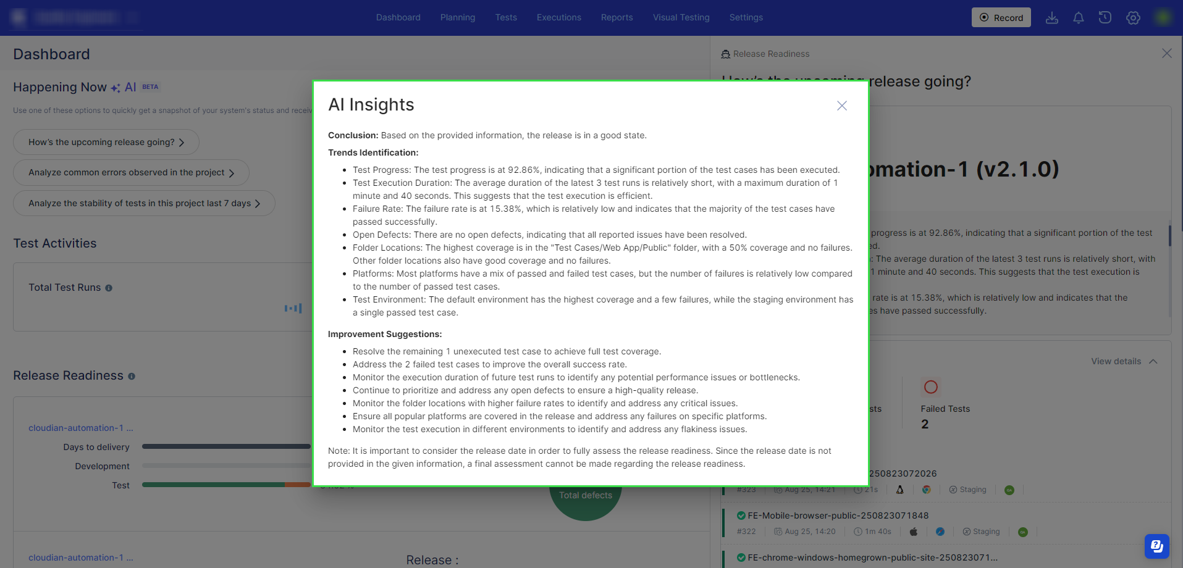Switch to the Reports menu
Screen dimensions: 1183x568
coord(617,17)
